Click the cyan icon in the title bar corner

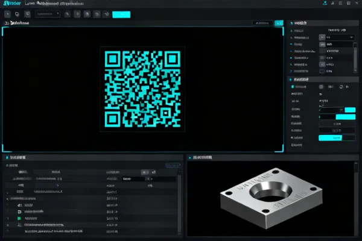point(325,3)
